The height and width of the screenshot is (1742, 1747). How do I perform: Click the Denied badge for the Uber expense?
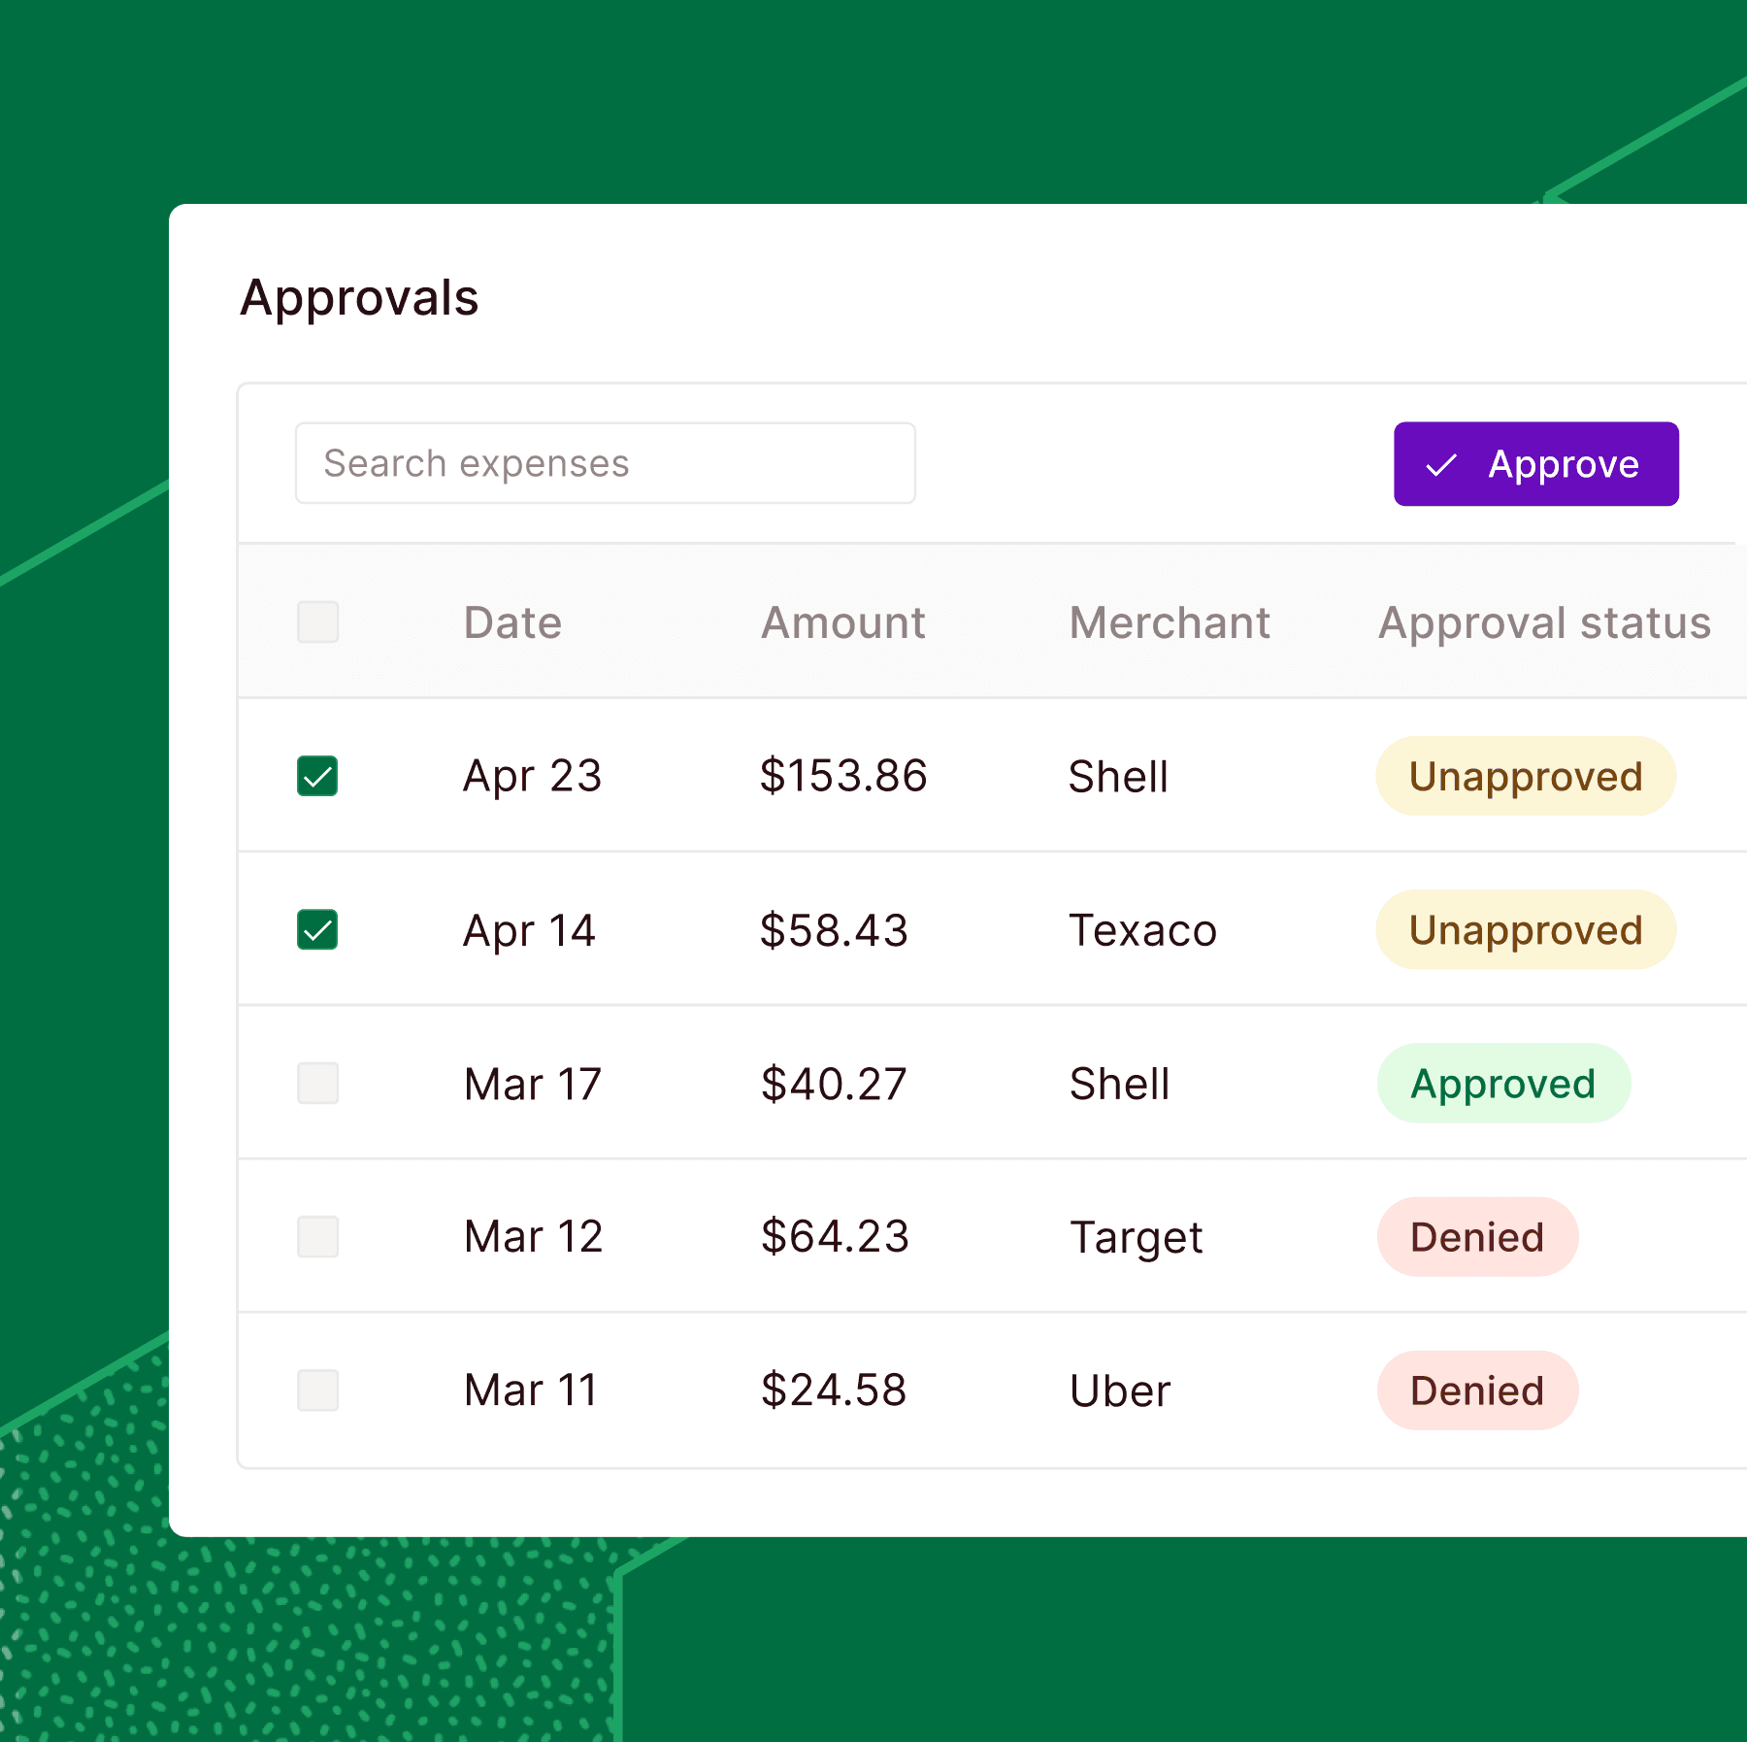coord(1477,1390)
